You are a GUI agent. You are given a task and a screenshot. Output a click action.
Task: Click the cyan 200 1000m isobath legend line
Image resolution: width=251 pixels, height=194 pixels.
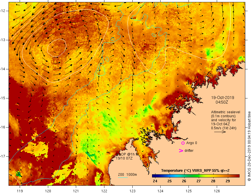pos(123,177)
